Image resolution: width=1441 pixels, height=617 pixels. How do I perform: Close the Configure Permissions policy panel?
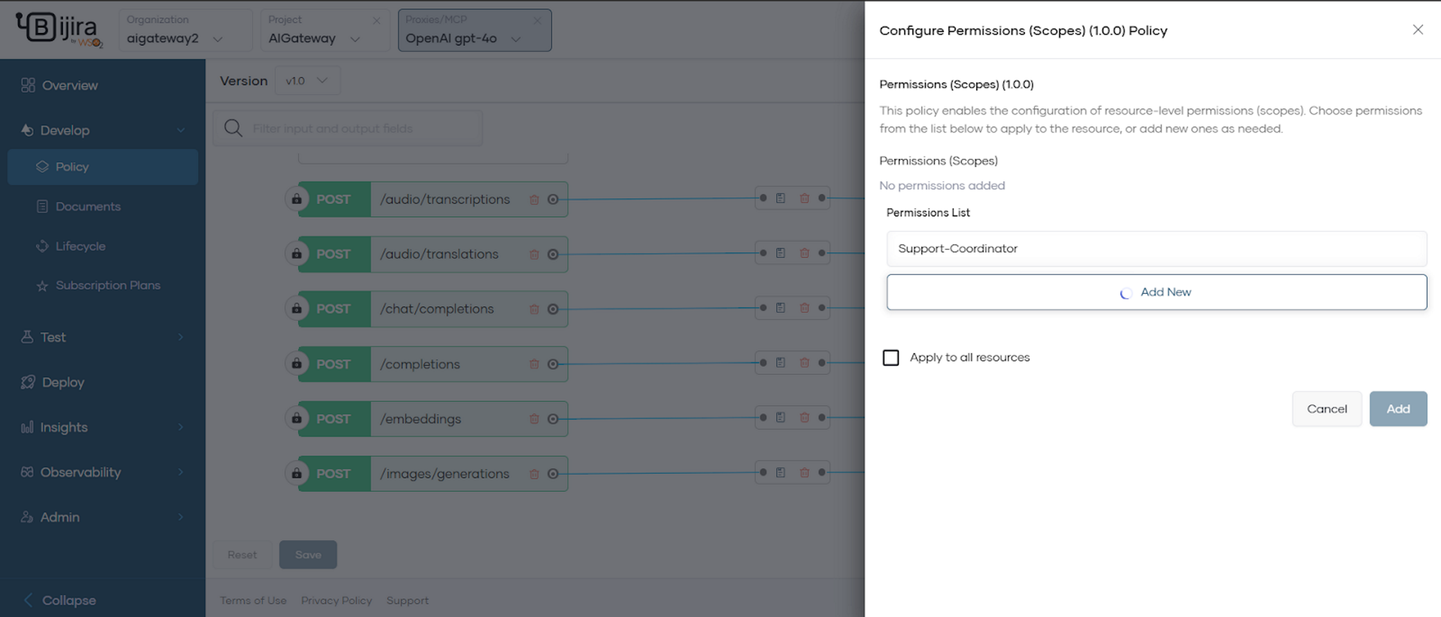(1418, 29)
